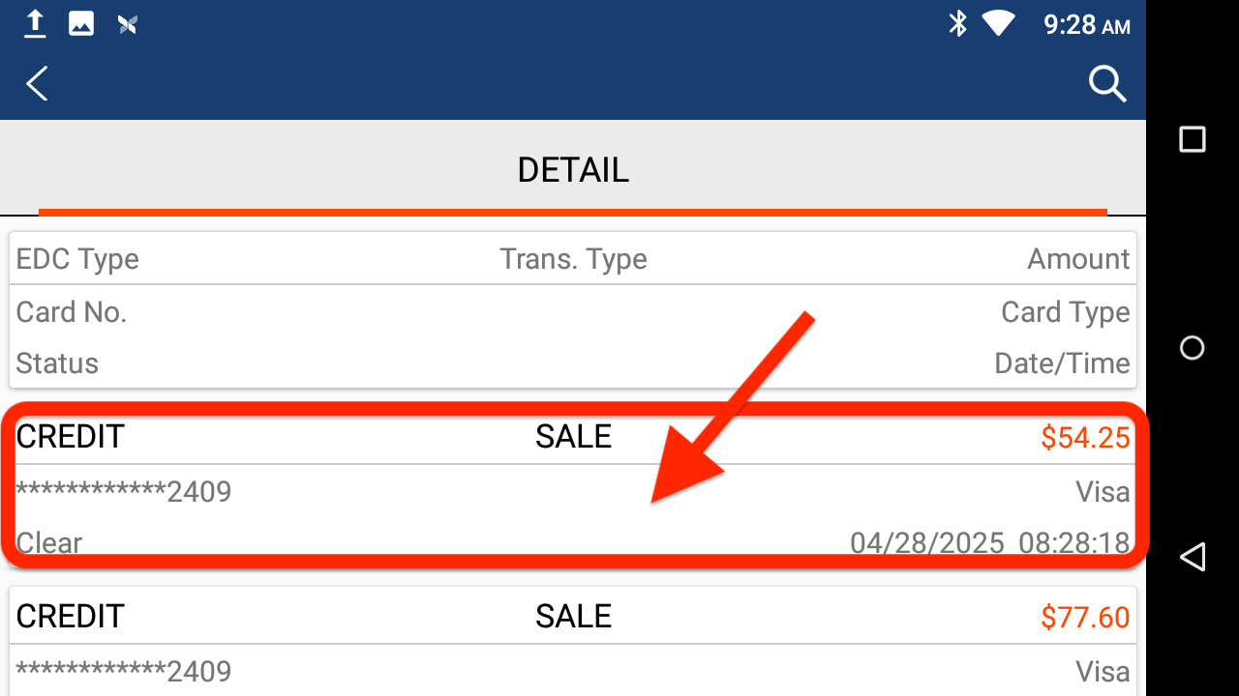Tap the EDC Type column header
The height and width of the screenshot is (696, 1239).
(x=77, y=259)
